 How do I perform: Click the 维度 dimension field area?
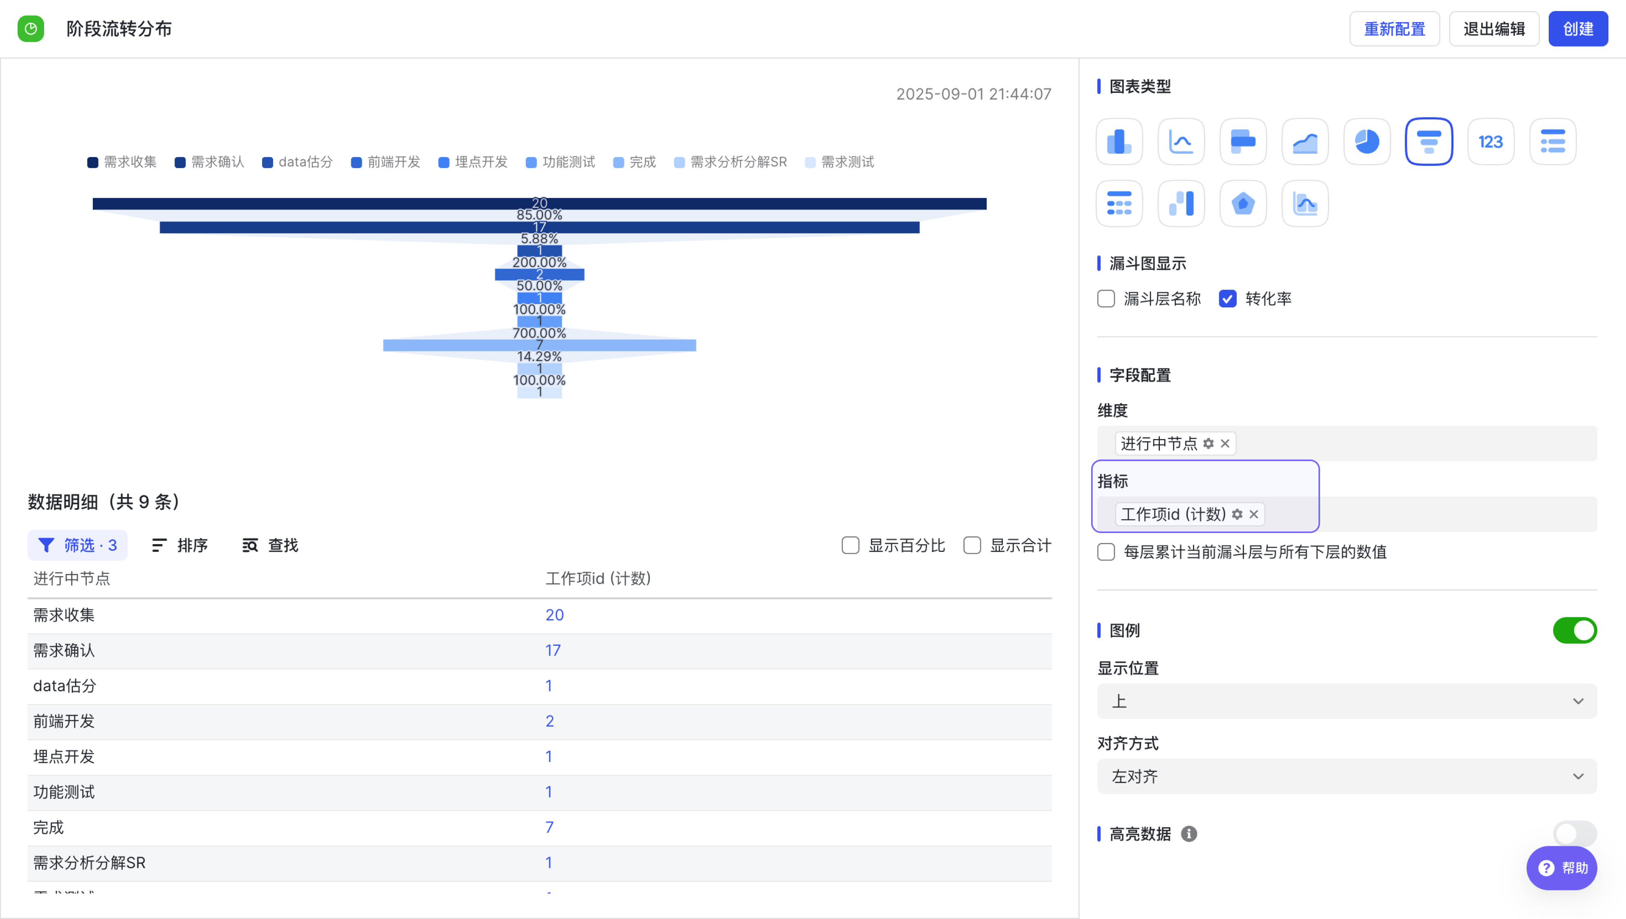point(1347,443)
